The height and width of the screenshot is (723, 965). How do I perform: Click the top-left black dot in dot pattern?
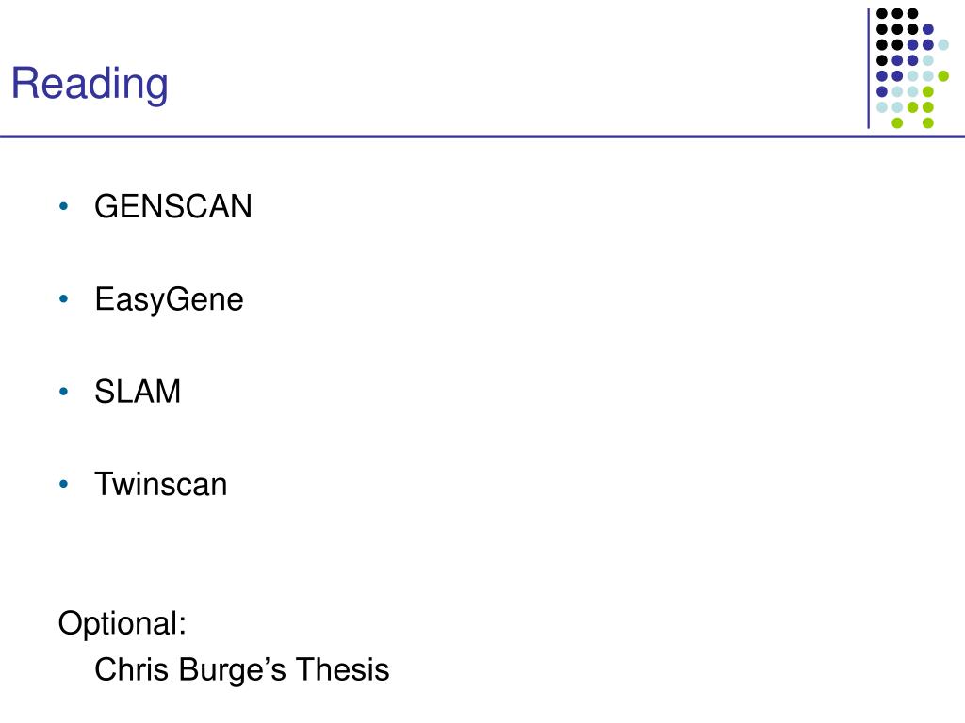[x=882, y=13]
